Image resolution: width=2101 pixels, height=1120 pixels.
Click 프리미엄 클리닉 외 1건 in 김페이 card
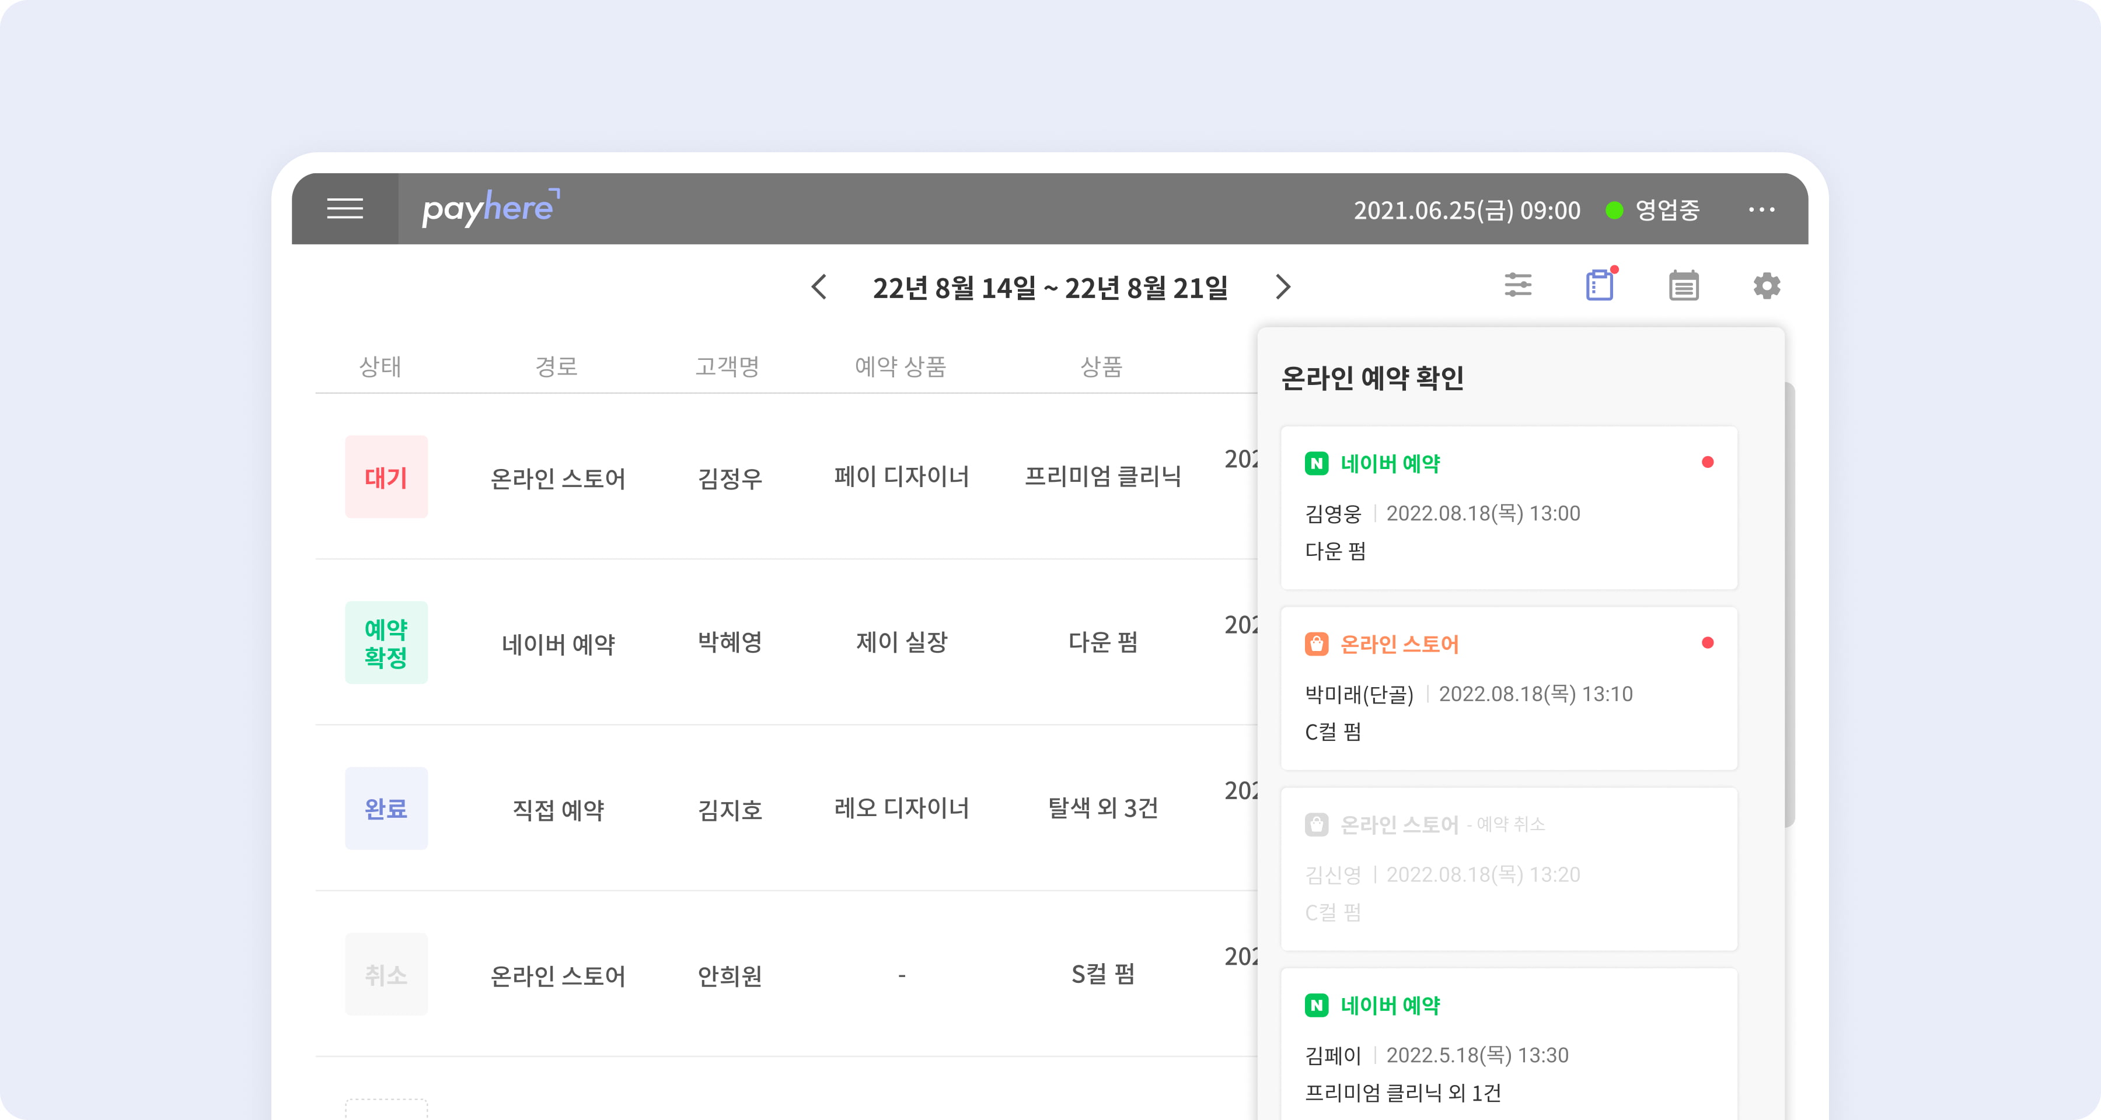(1403, 1093)
